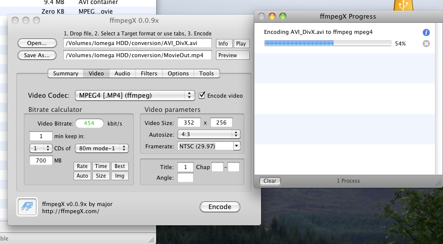Click the blue info icon in Progress window
This screenshot has width=443, height=244.
426,32
